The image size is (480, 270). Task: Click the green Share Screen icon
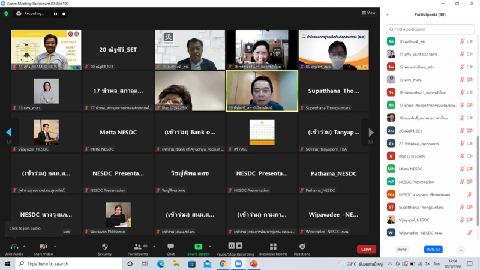199,247
